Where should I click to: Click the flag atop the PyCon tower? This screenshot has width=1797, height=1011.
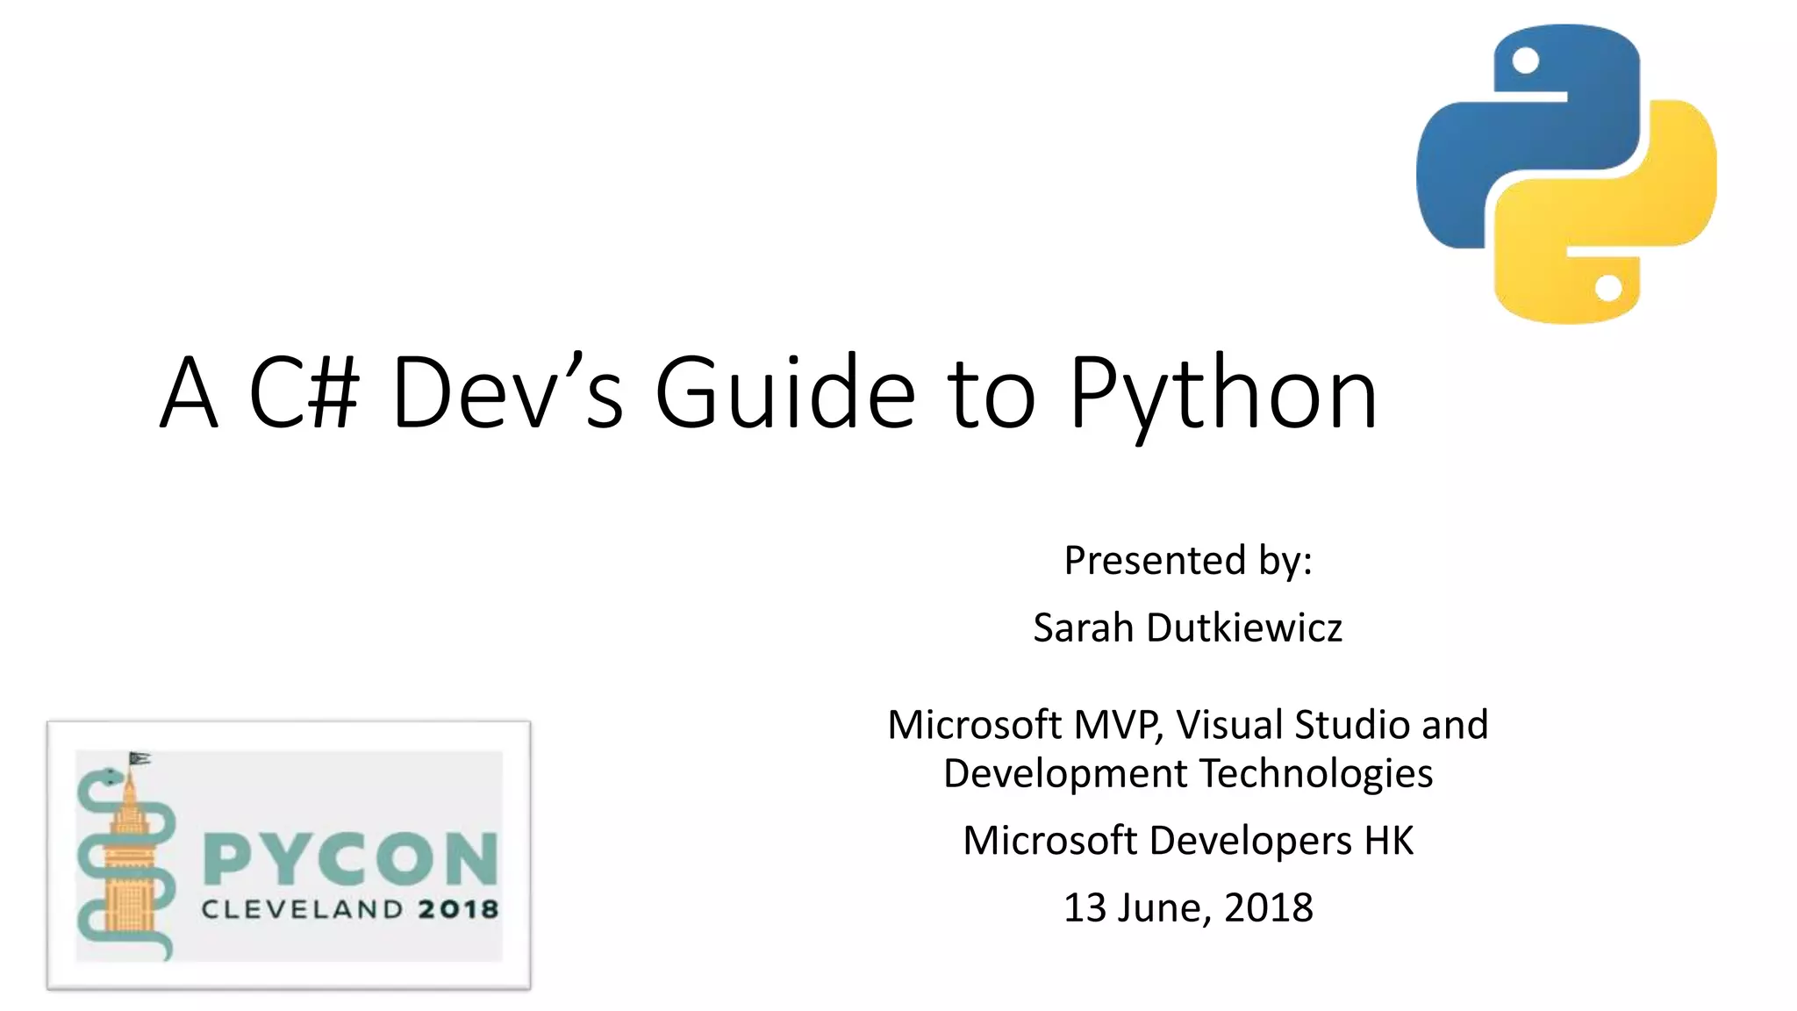[140, 758]
